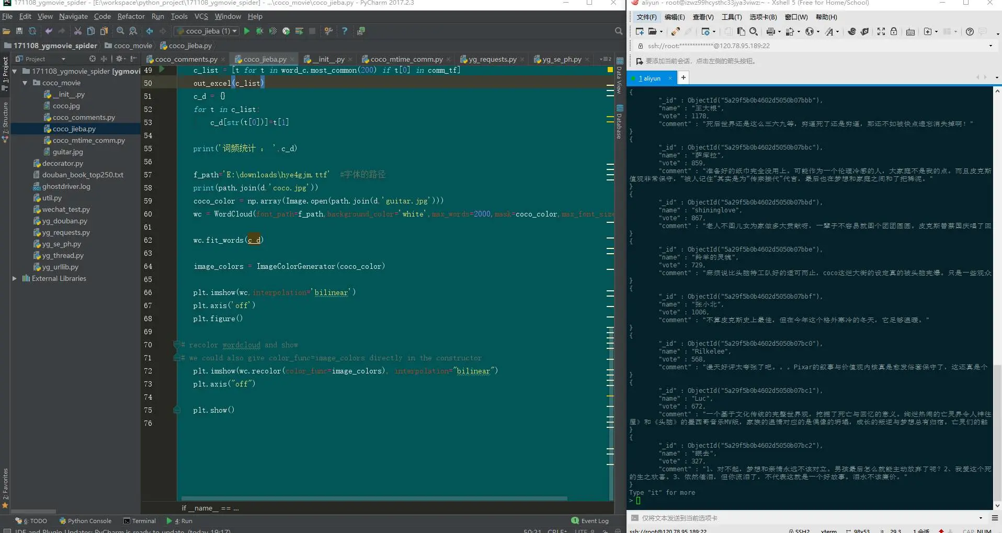Open the Xshell 工具(T) menu
Viewport: 1002px width, 533px height.
732,17
